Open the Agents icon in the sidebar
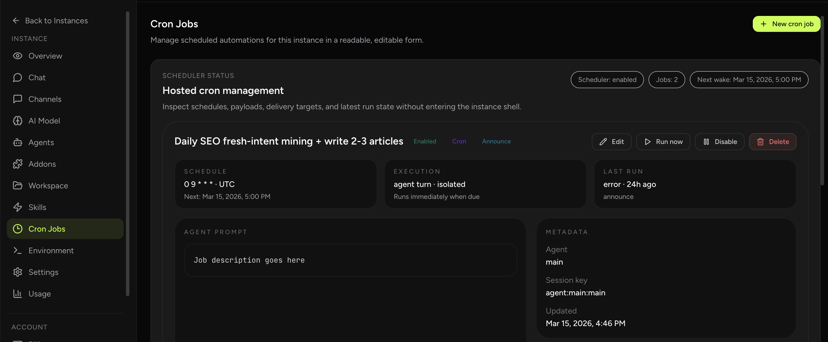 [x=18, y=142]
